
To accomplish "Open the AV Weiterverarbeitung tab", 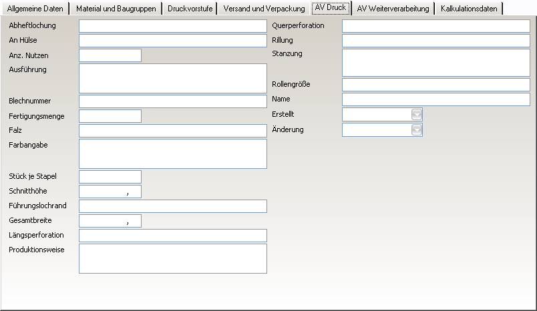I will tap(393, 9).
